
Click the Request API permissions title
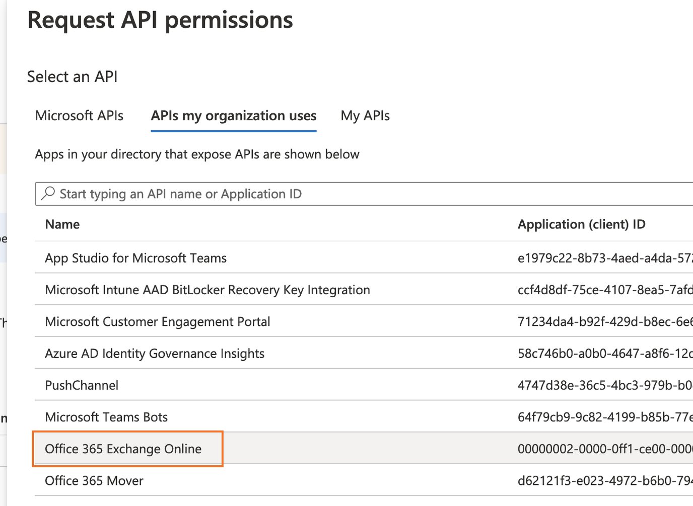(160, 20)
